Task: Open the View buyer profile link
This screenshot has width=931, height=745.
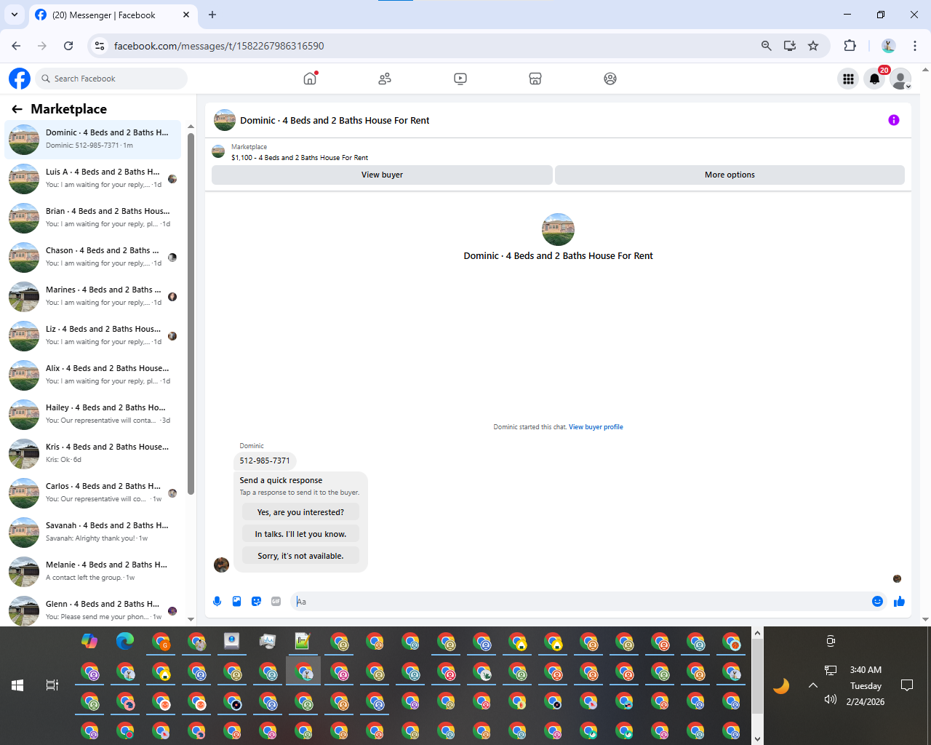Action: tap(596, 427)
